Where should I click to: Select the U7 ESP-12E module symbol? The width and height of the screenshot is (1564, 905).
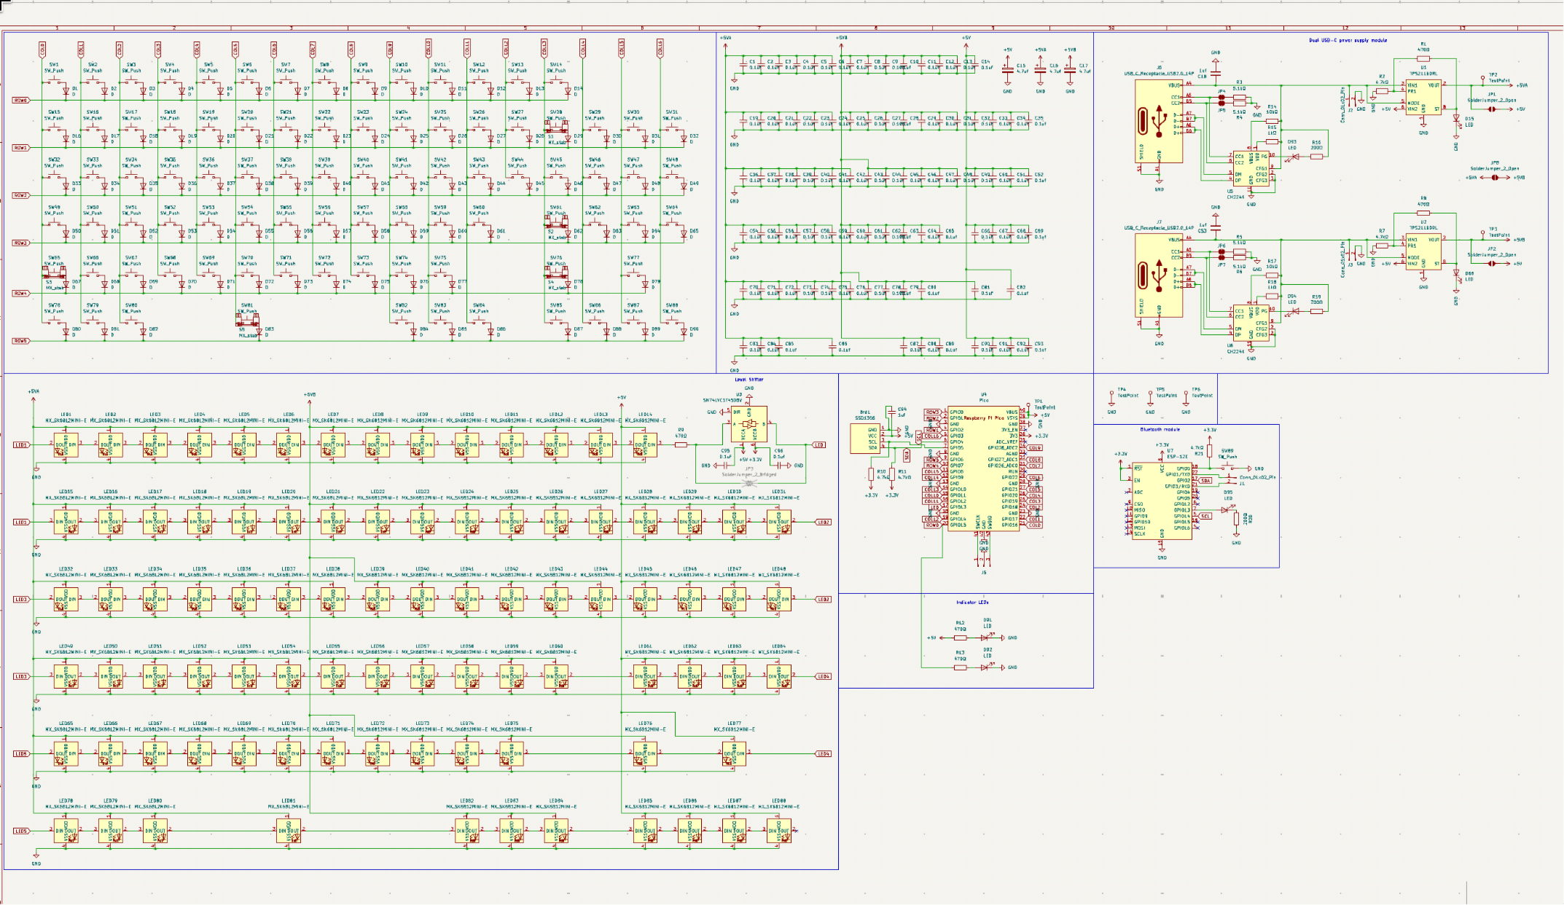(1162, 501)
